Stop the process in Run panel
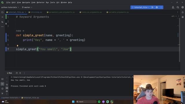Screen dimensions: 185x104 click(x=20, y=73)
